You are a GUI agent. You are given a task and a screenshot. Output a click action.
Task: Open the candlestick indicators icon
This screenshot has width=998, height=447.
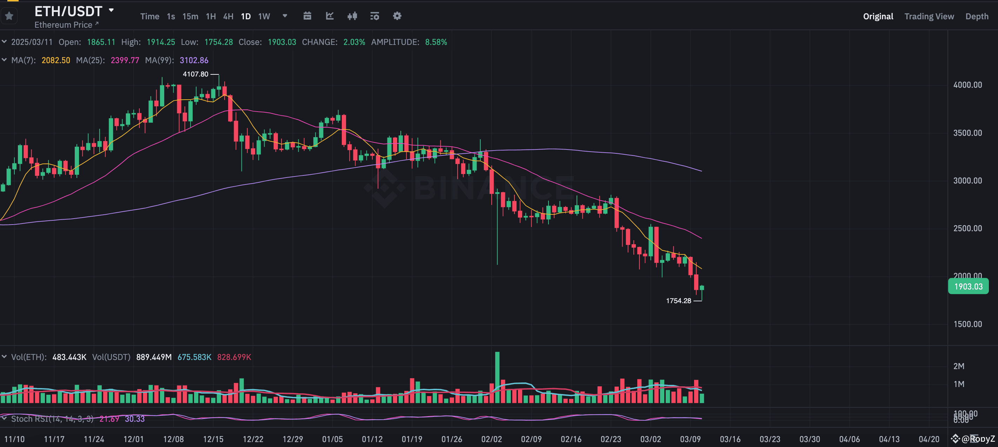click(x=352, y=16)
